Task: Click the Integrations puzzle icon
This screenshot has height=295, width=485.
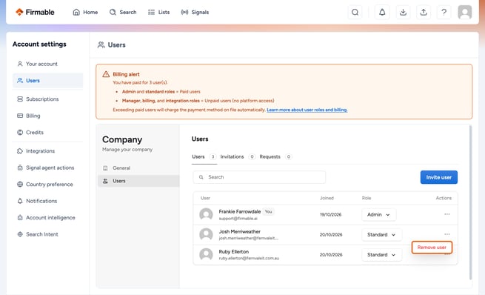Action: [20, 151]
